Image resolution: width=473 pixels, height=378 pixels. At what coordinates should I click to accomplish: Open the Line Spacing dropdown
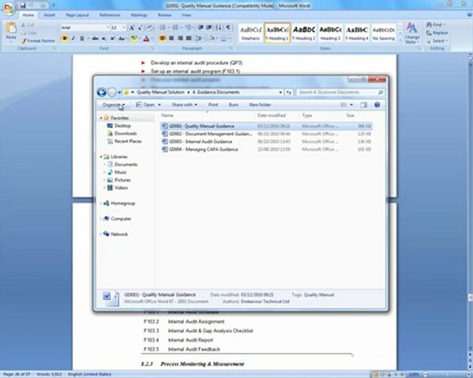coord(199,38)
